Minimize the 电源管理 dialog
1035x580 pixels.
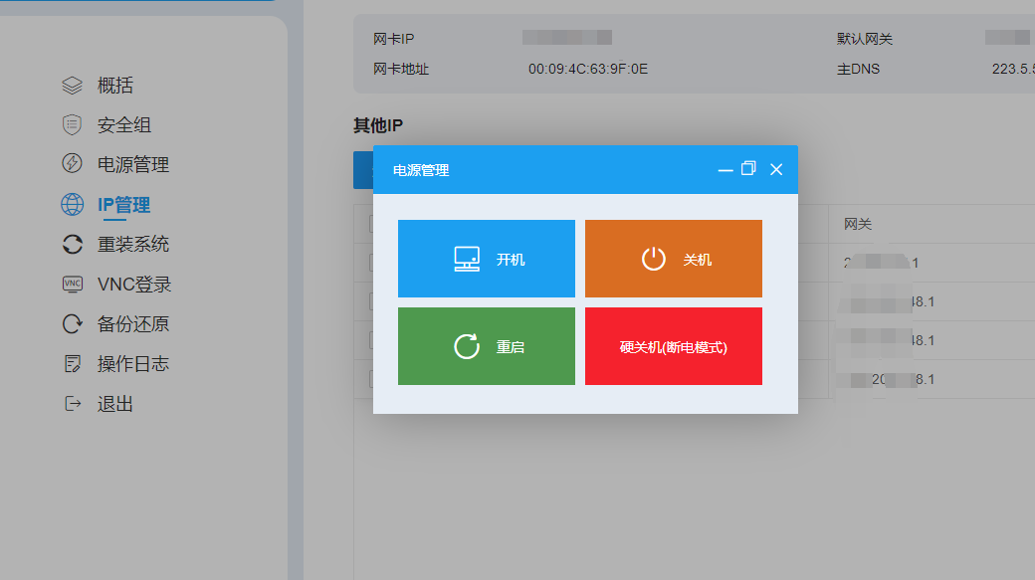click(725, 170)
